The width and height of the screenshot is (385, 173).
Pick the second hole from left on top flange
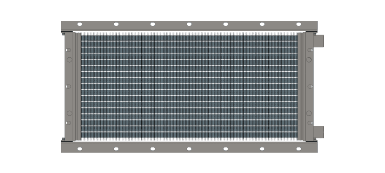[116, 24]
